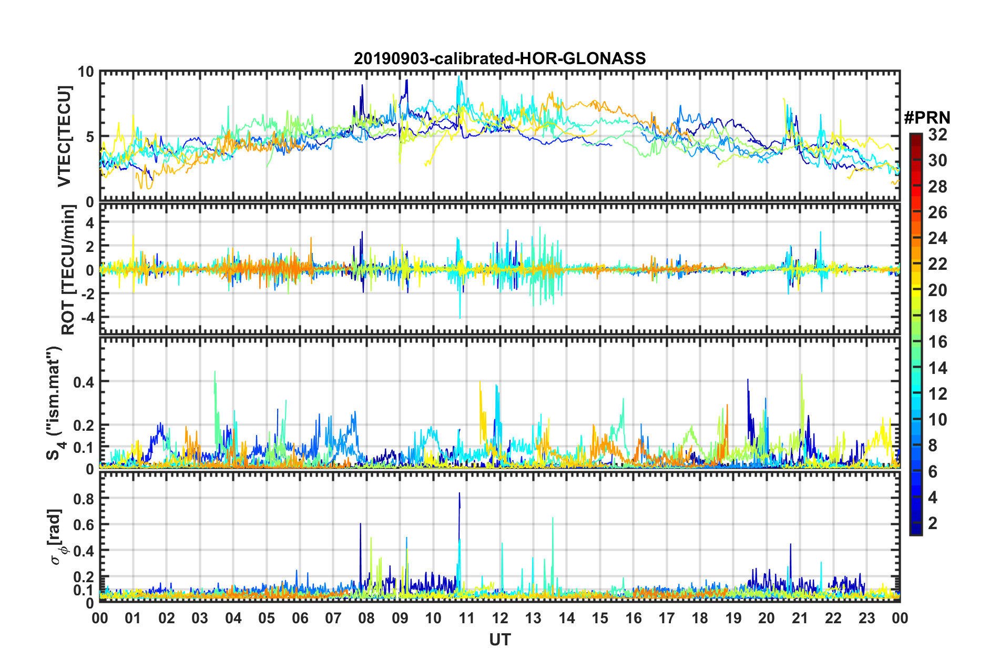Image resolution: width=1000 pixels, height=669 pixels.
Task: Click the 8 label on the PRN colorbar
Action: click(x=933, y=445)
